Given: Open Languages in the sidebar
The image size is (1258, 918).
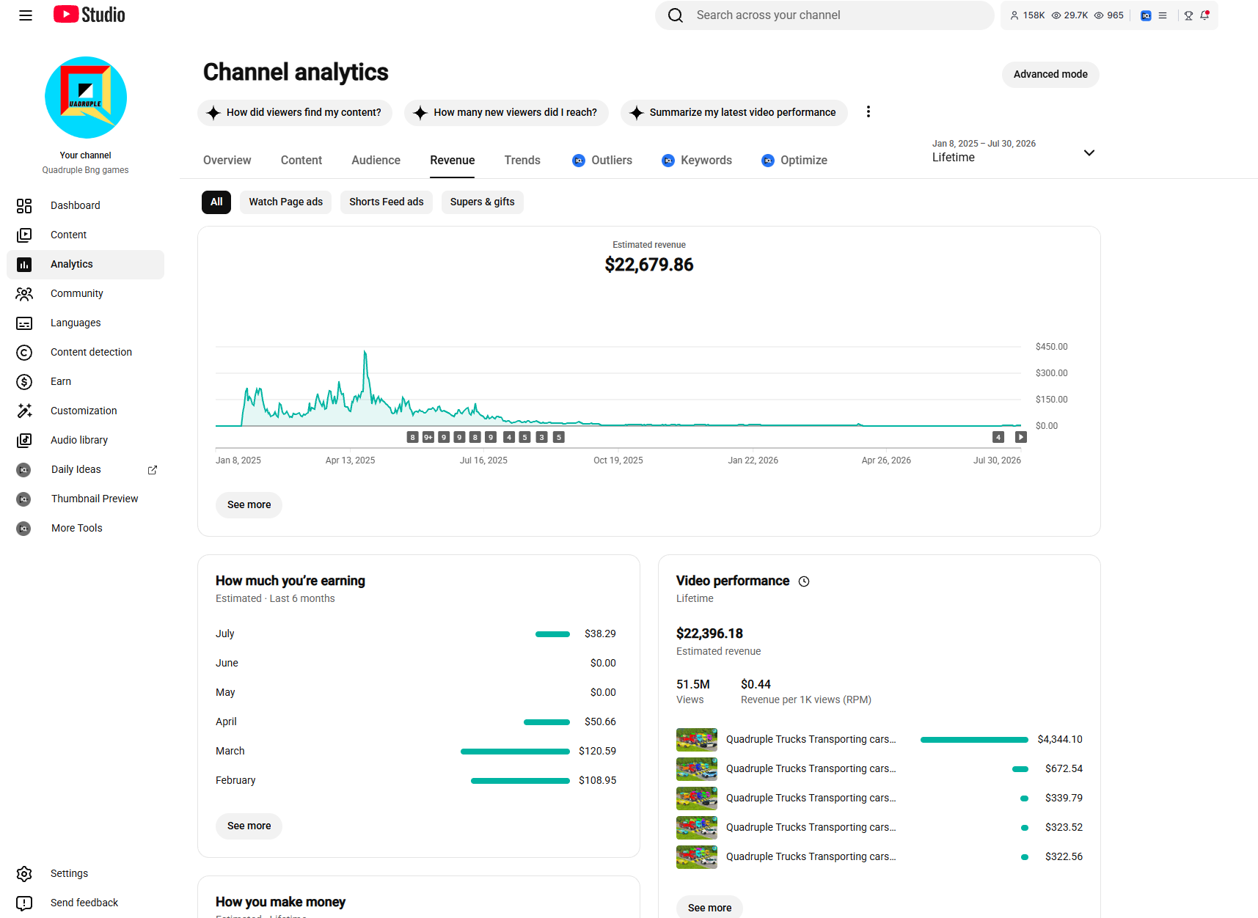Looking at the screenshot, I should [85, 323].
